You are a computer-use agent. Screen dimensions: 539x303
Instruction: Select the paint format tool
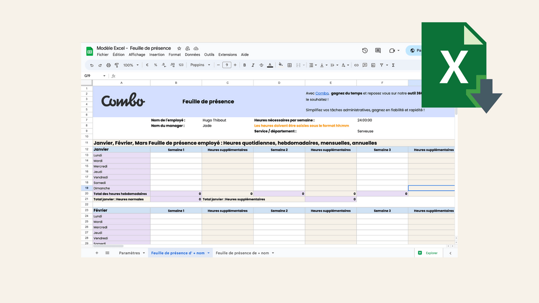pyautogui.click(x=116, y=65)
